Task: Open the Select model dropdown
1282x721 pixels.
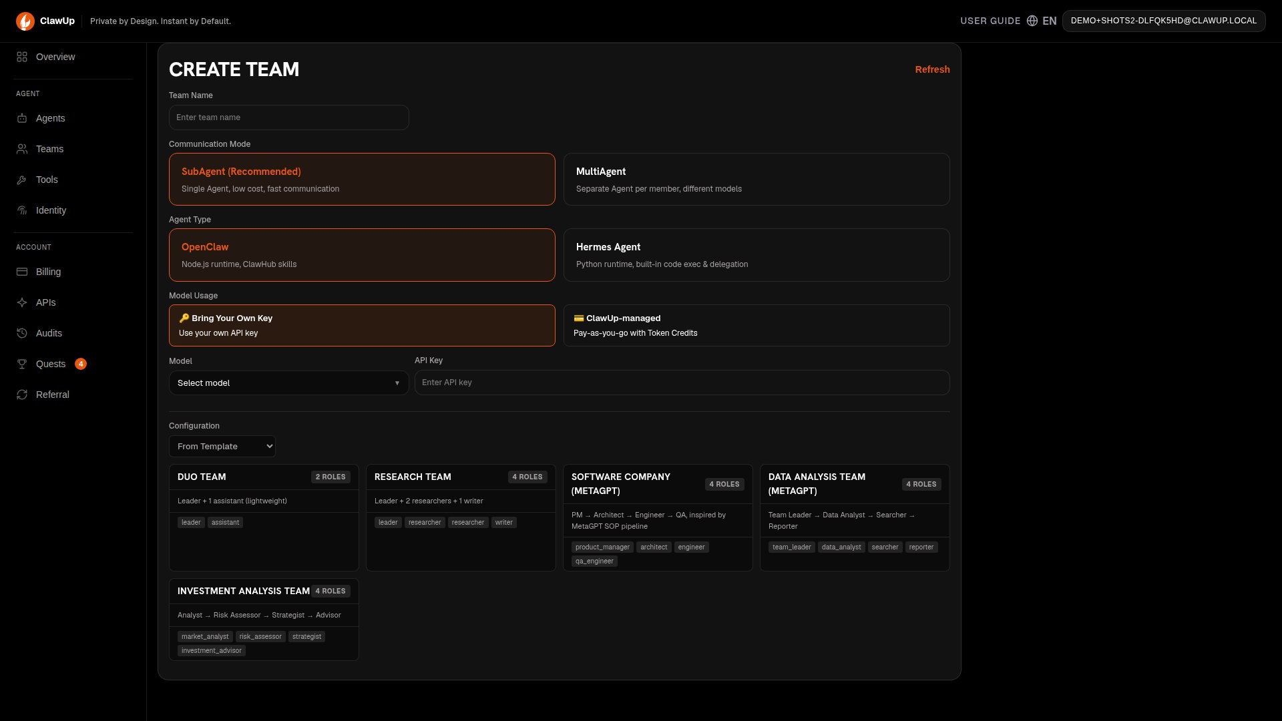Action: click(288, 383)
